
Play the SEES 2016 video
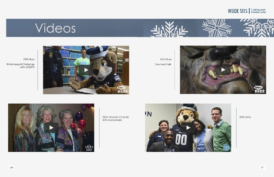[x=188, y=128]
